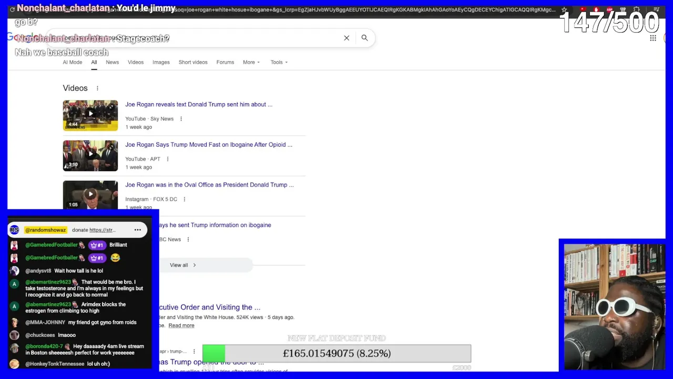Open the three-dot menu beside BC News
The image size is (673, 379).
pyautogui.click(x=188, y=240)
